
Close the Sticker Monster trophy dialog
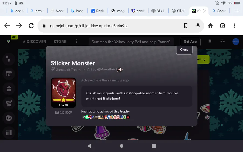(184, 50)
